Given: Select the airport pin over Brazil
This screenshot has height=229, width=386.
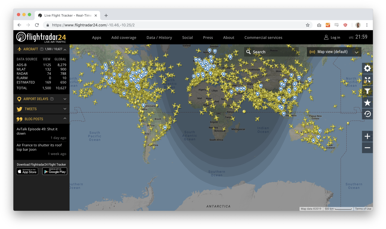Looking at the screenshot, I should [165, 128].
